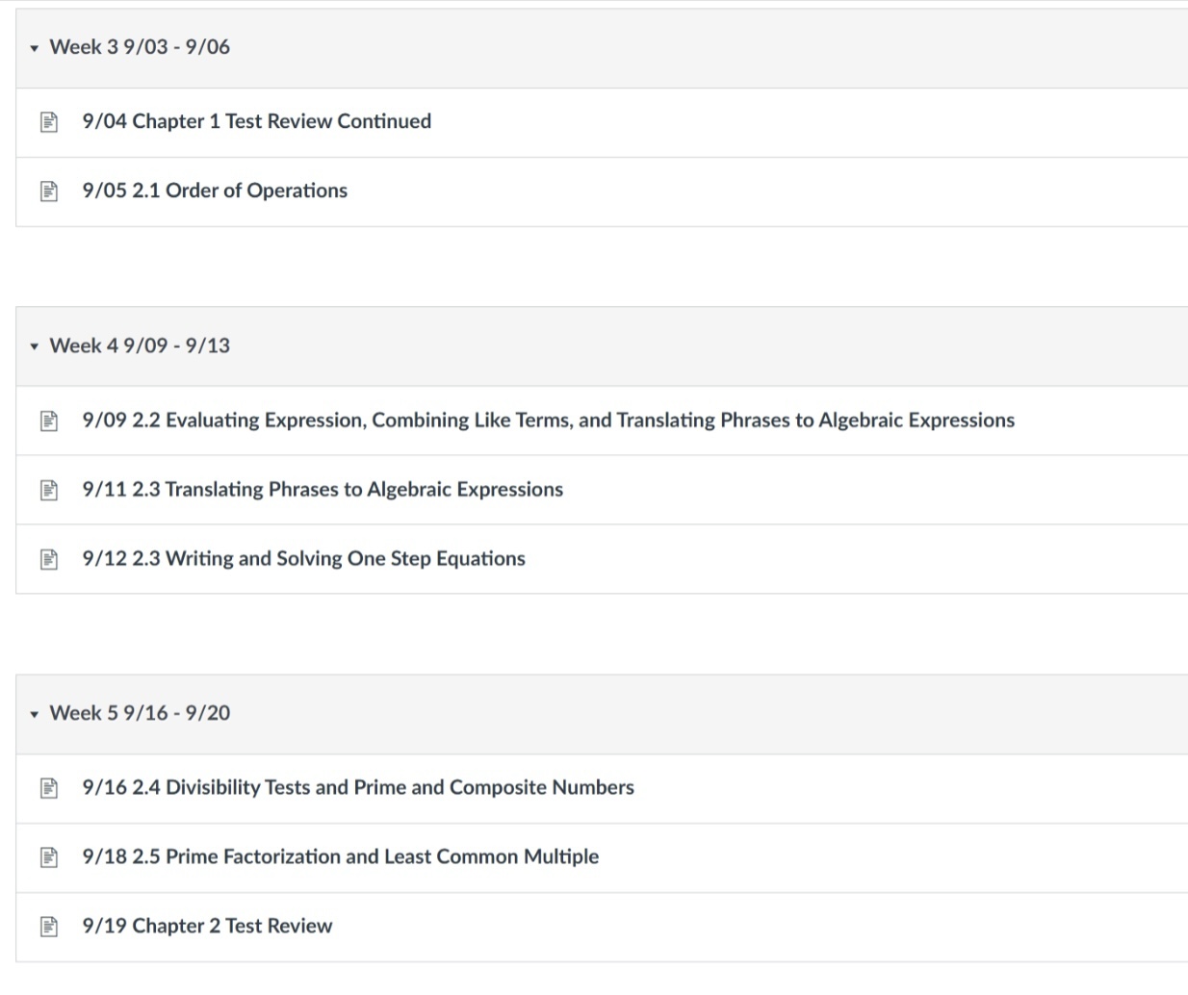The width and height of the screenshot is (1188, 995).
Task: Collapse the Week 5 9/16 - 9/20 module
Action: click(35, 714)
